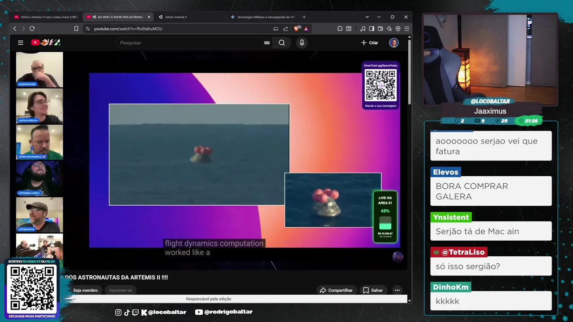Click the share icon in address bar

coord(286,29)
